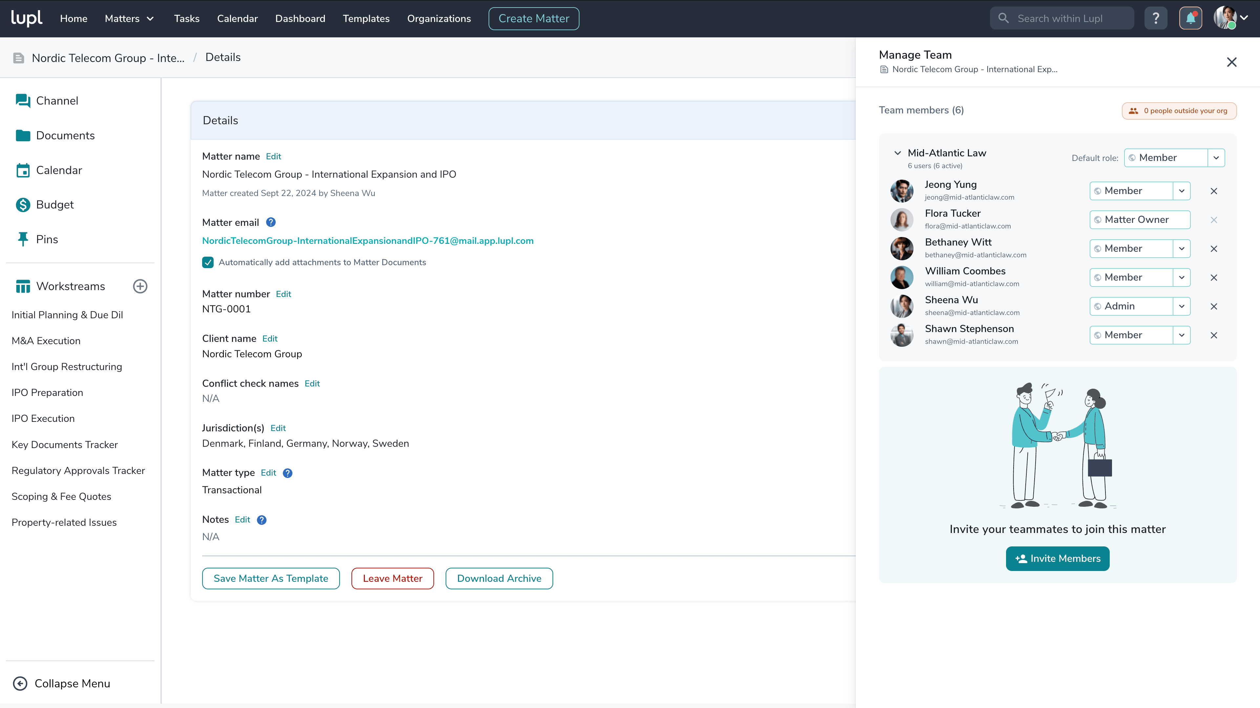Toggle automatically add attachments checkbox

[x=208, y=262]
